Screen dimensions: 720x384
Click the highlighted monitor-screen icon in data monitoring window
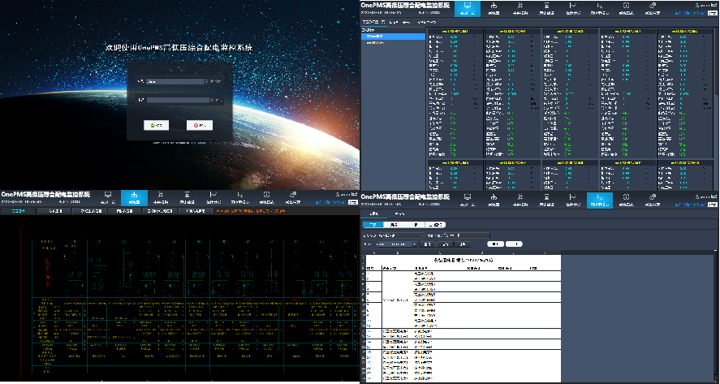click(468, 9)
